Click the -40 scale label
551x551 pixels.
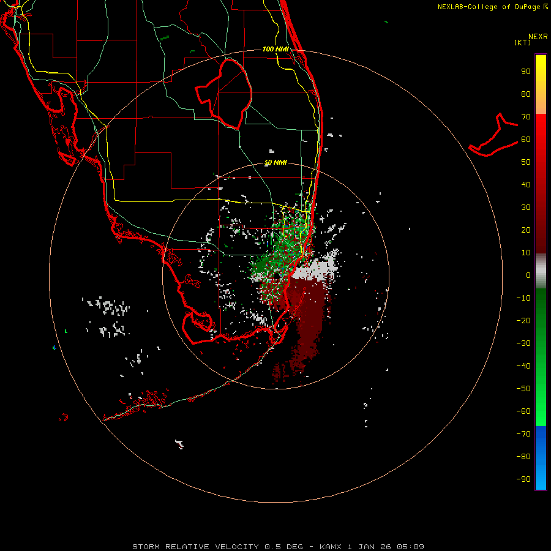(x=523, y=366)
